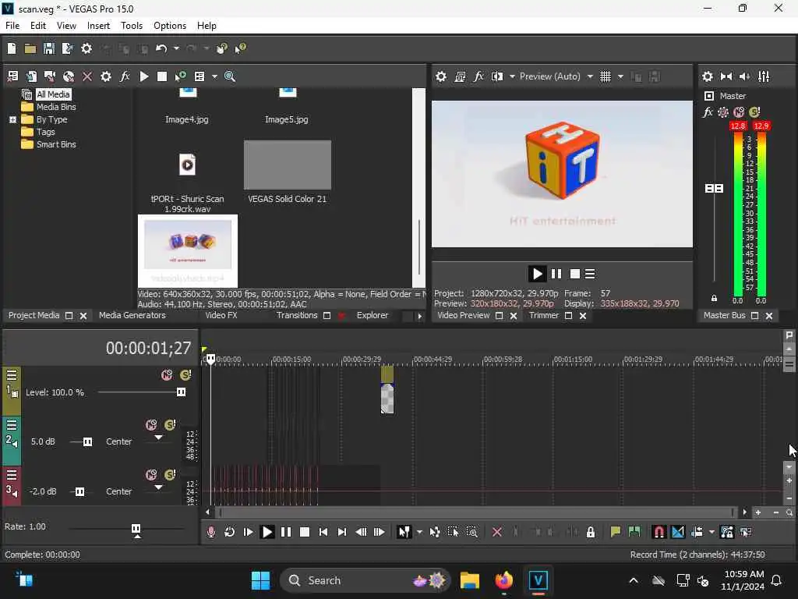
Task: Click the What's This help cursor icon
Action: tap(240, 48)
